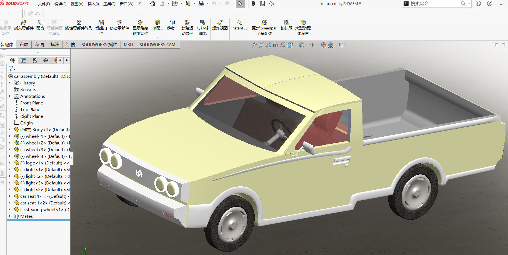Click 移动零部件 Move Component tool
Image resolution: width=508 pixels, height=255 pixels.
pos(119,25)
